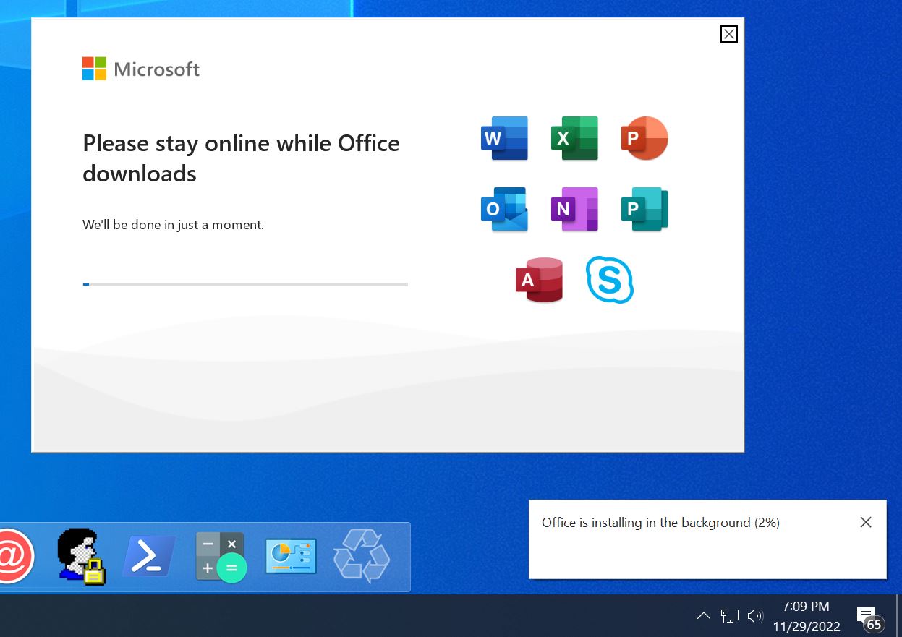Image resolution: width=902 pixels, height=637 pixels.
Task: Click 'Please stay online while Office downloads' heading
Action: click(x=241, y=158)
